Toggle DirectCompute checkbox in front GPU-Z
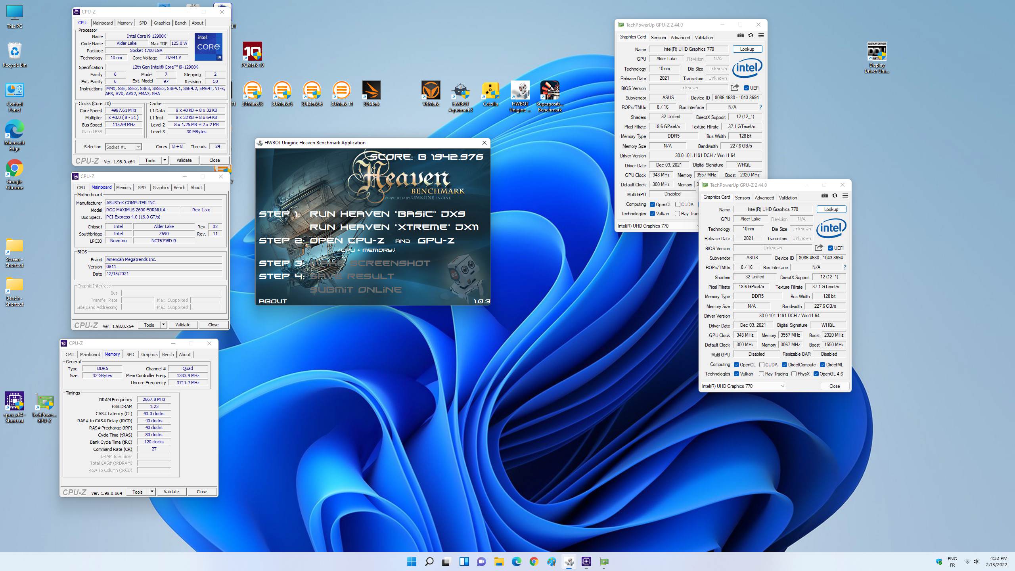 [x=784, y=365]
